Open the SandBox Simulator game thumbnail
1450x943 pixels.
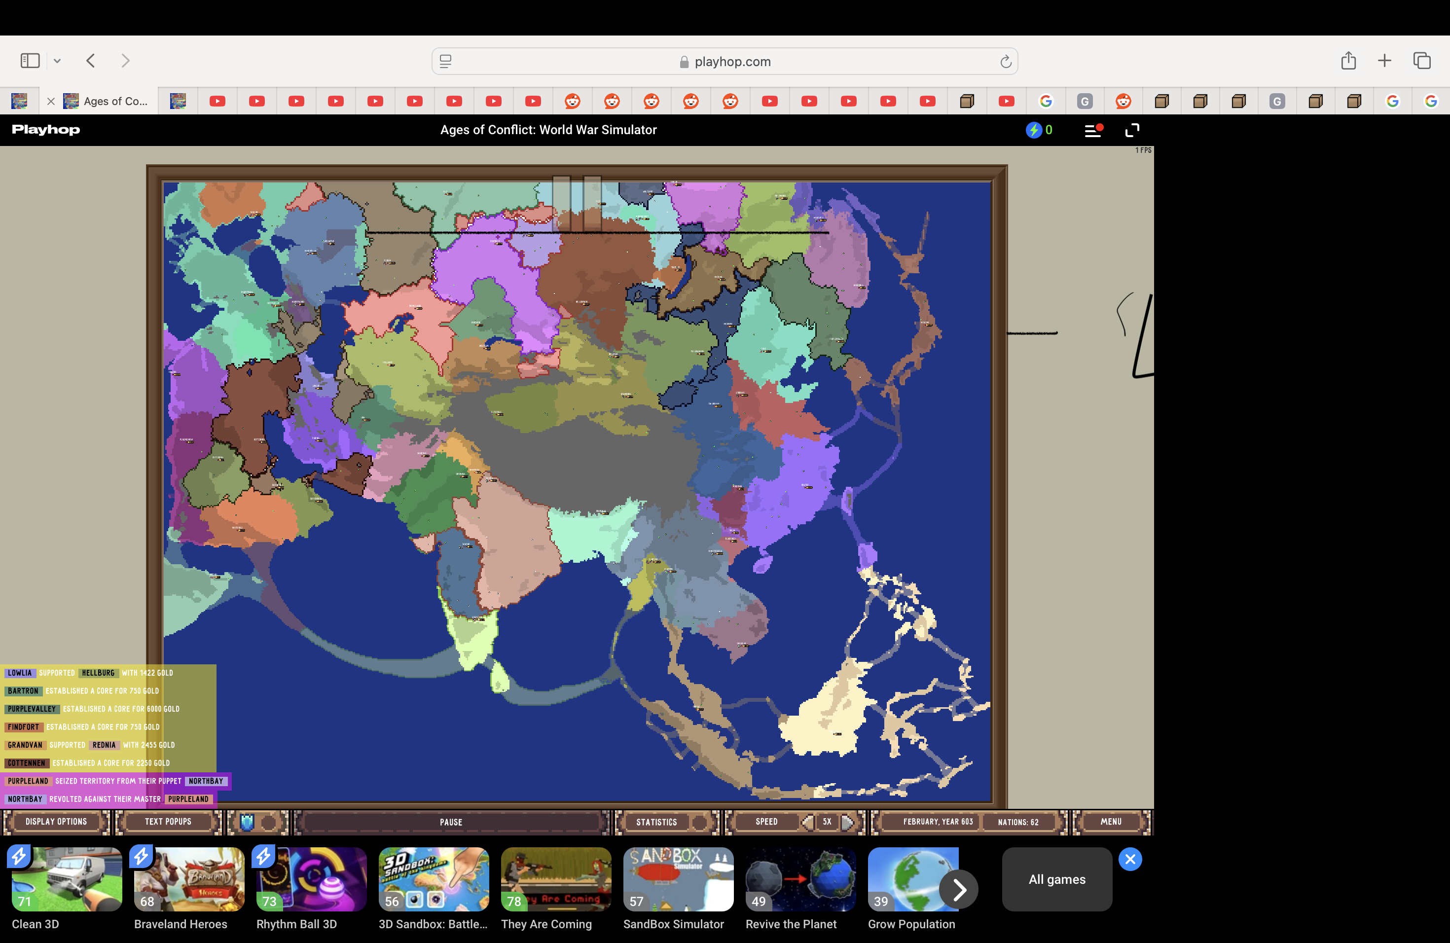(679, 879)
